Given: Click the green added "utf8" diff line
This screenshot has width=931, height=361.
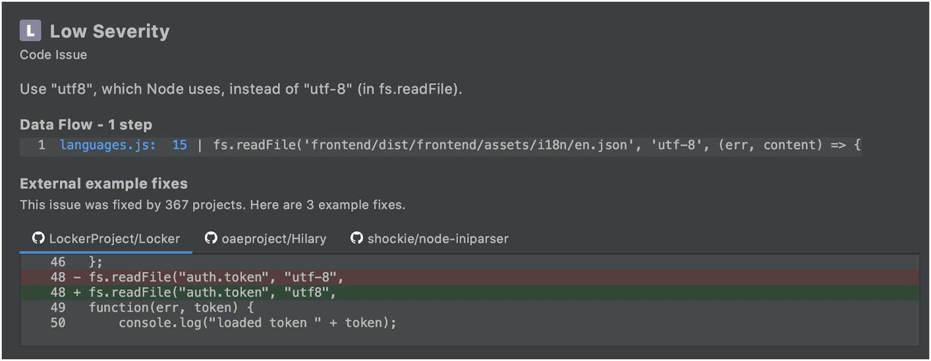Looking at the screenshot, I should pyautogui.click(x=212, y=292).
